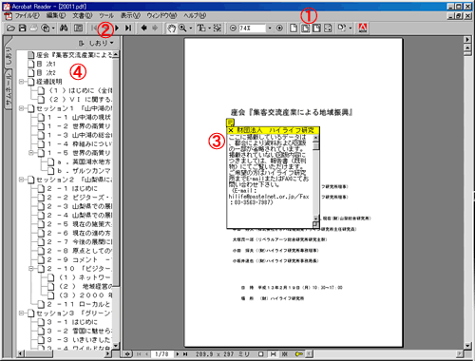Screen dimensions: 475x361
Task: Switch to the サムネール thumbnails tab
Action: (9, 88)
